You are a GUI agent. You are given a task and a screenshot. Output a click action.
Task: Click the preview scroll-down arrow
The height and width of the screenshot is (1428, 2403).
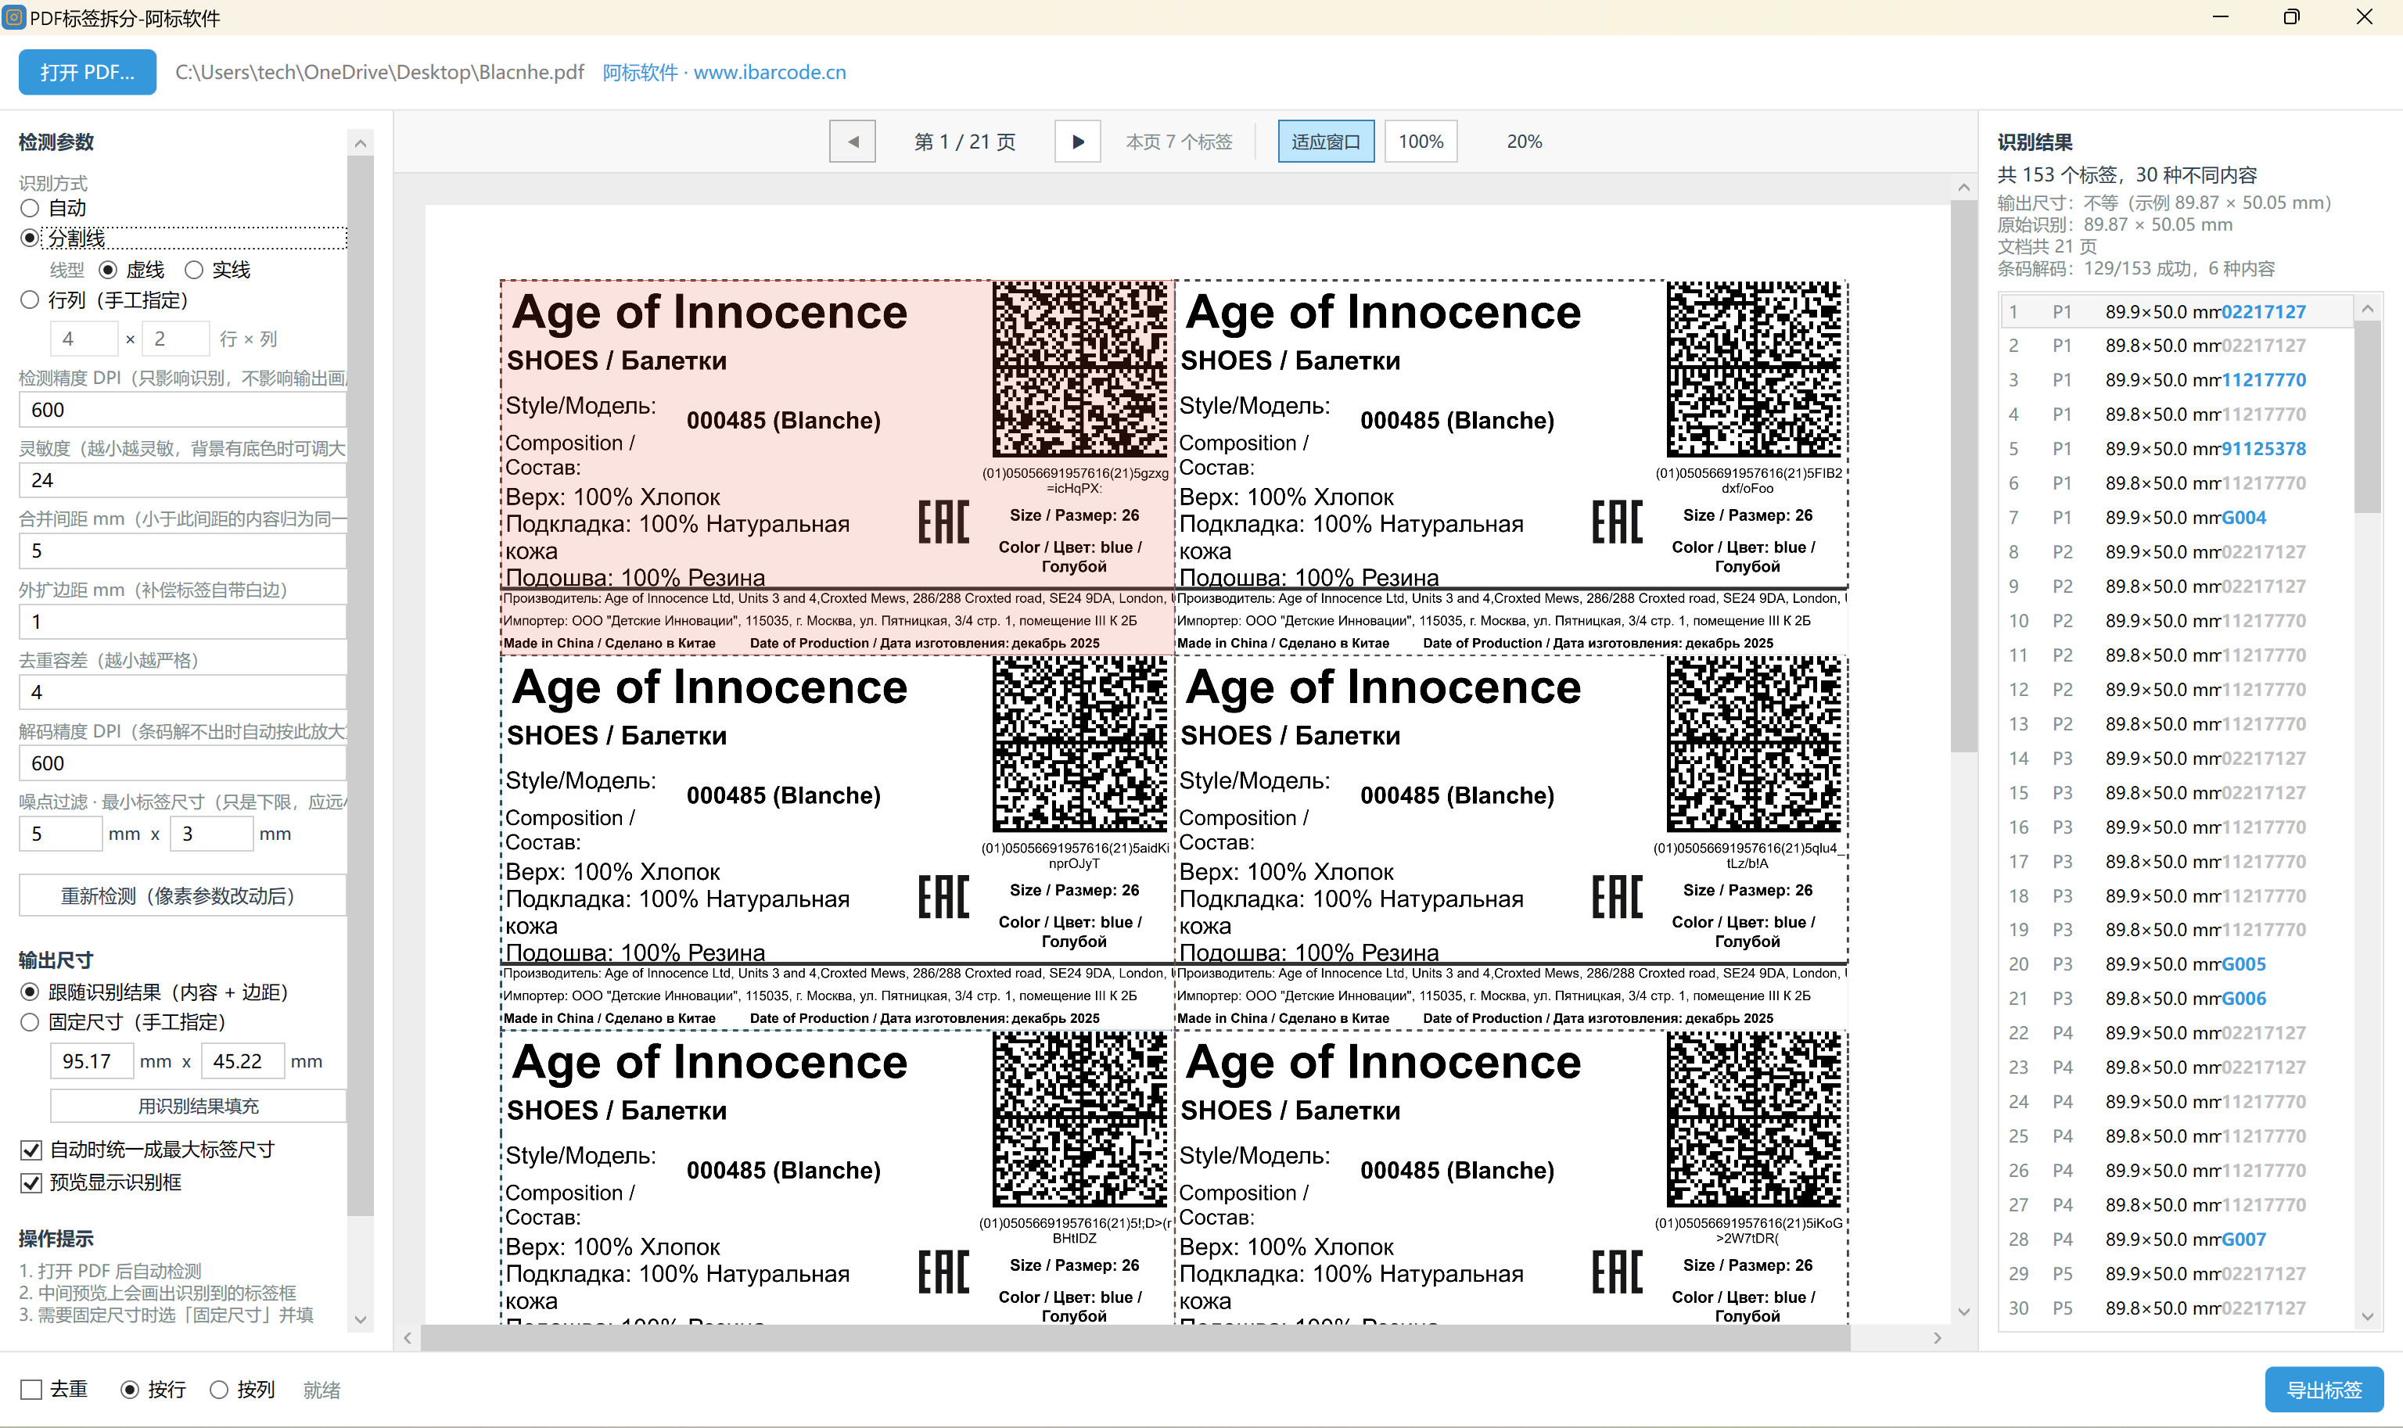point(1964,1311)
